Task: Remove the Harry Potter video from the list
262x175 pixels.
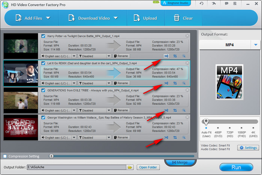Action: [187, 35]
